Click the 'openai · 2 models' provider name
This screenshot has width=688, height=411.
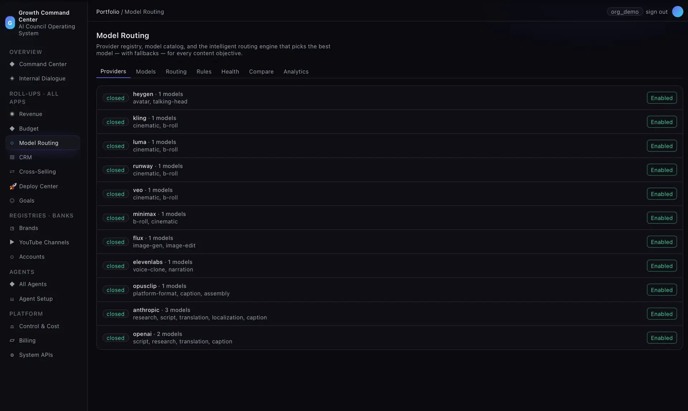(x=157, y=334)
